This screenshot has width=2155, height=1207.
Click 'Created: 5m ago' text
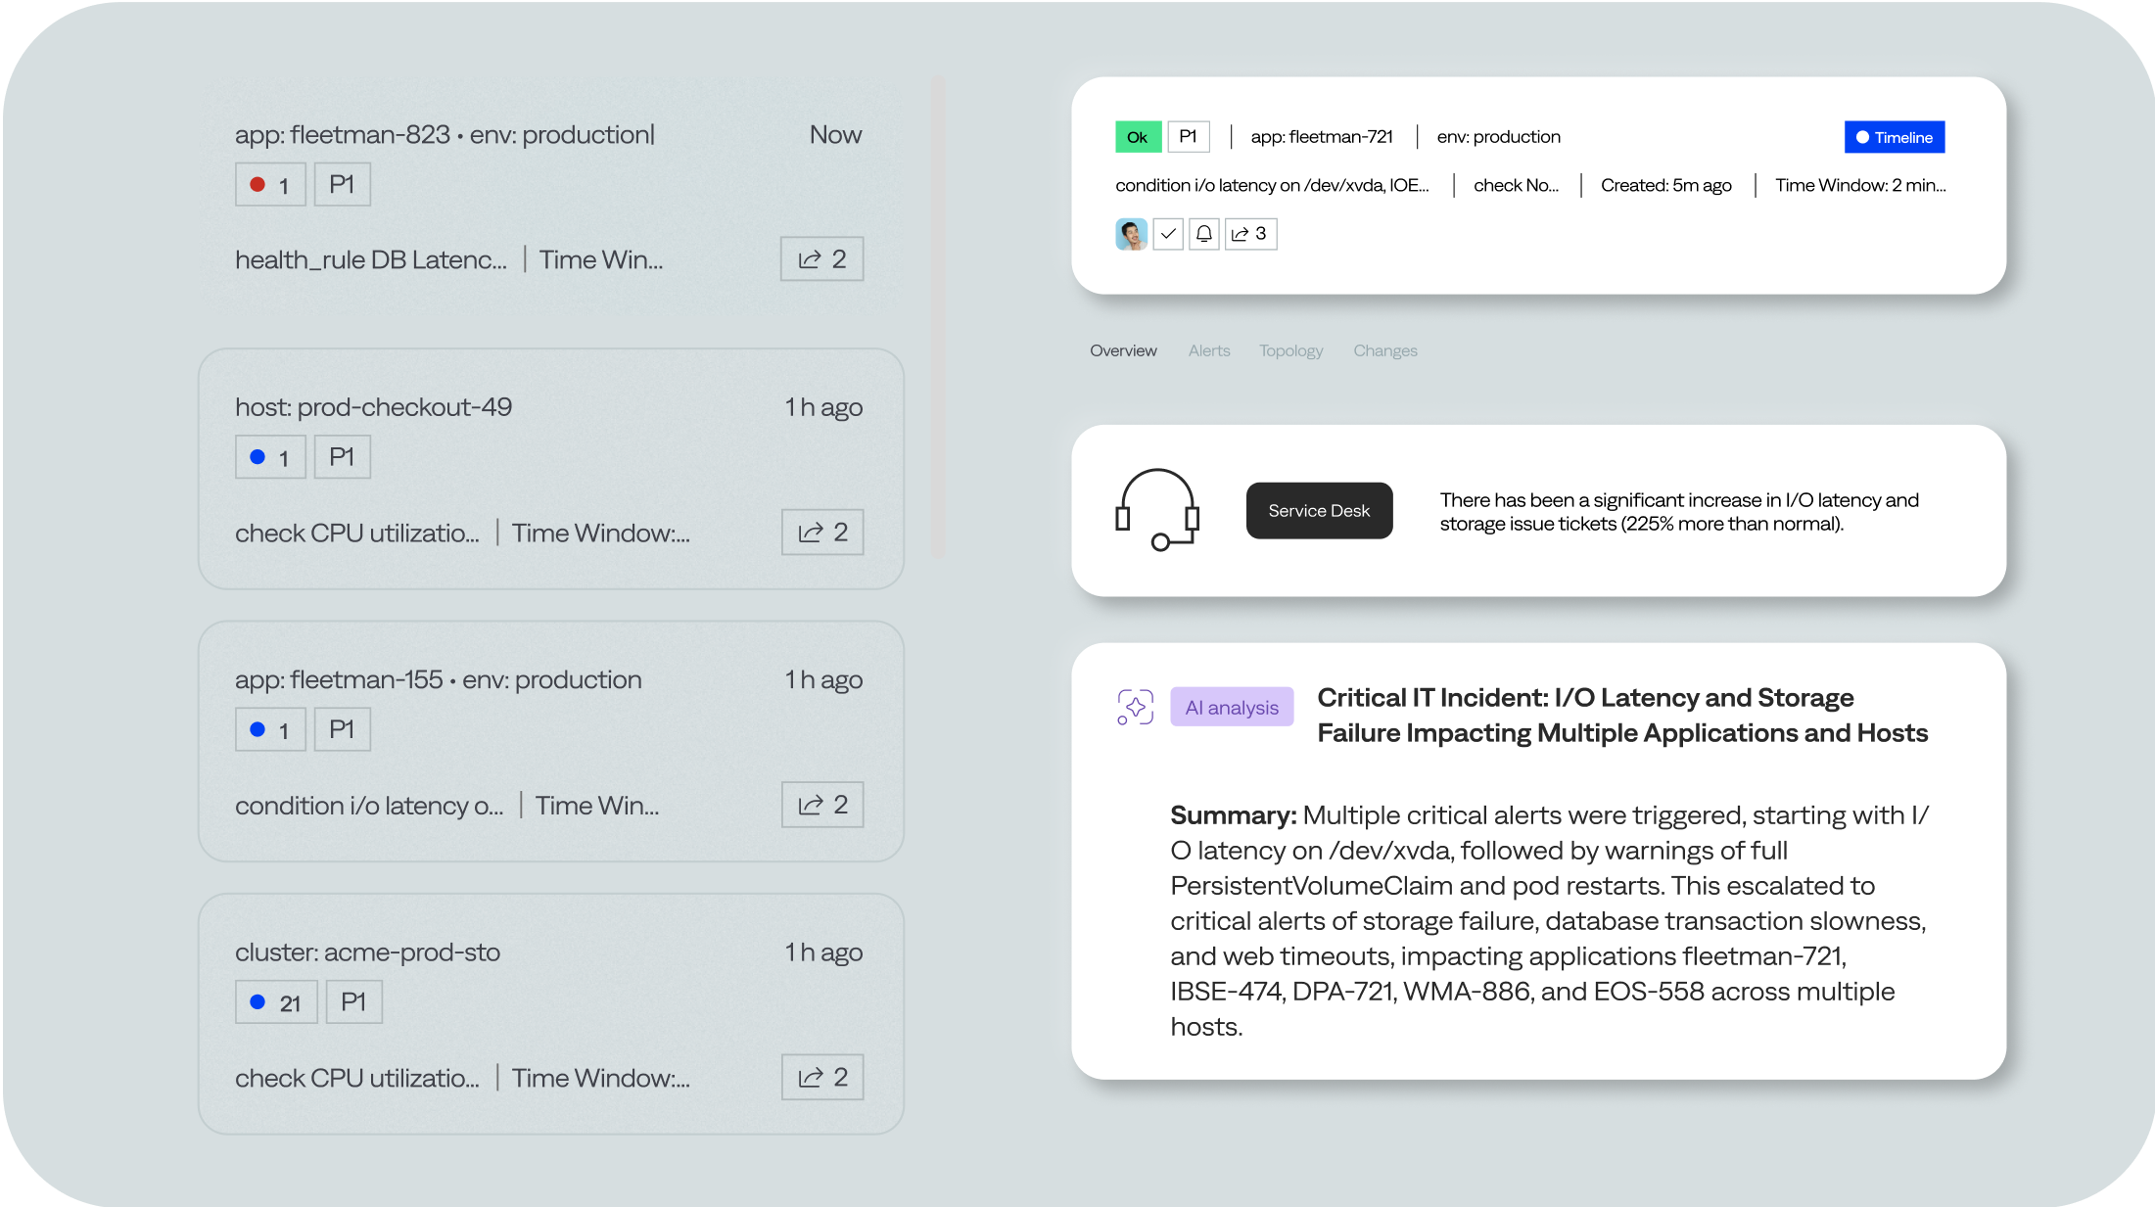[1665, 185]
